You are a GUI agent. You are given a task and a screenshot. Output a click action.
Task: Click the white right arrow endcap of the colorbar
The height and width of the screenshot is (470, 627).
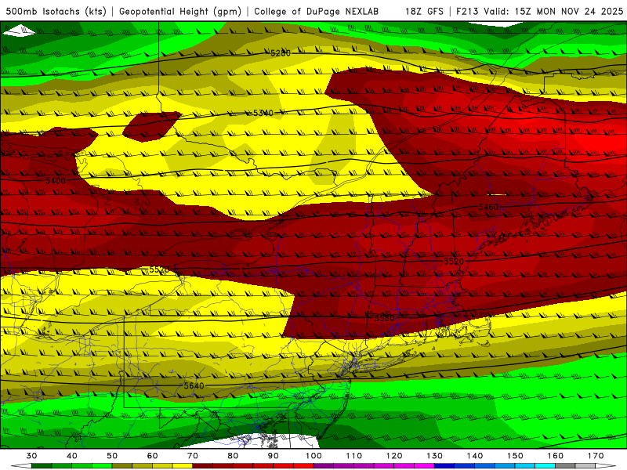pyautogui.click(x=606, y=466)
